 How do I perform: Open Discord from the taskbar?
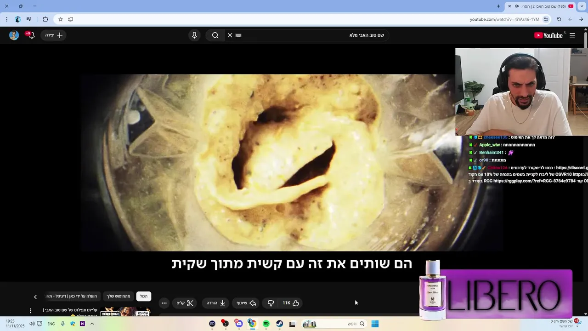pos(239,324)
